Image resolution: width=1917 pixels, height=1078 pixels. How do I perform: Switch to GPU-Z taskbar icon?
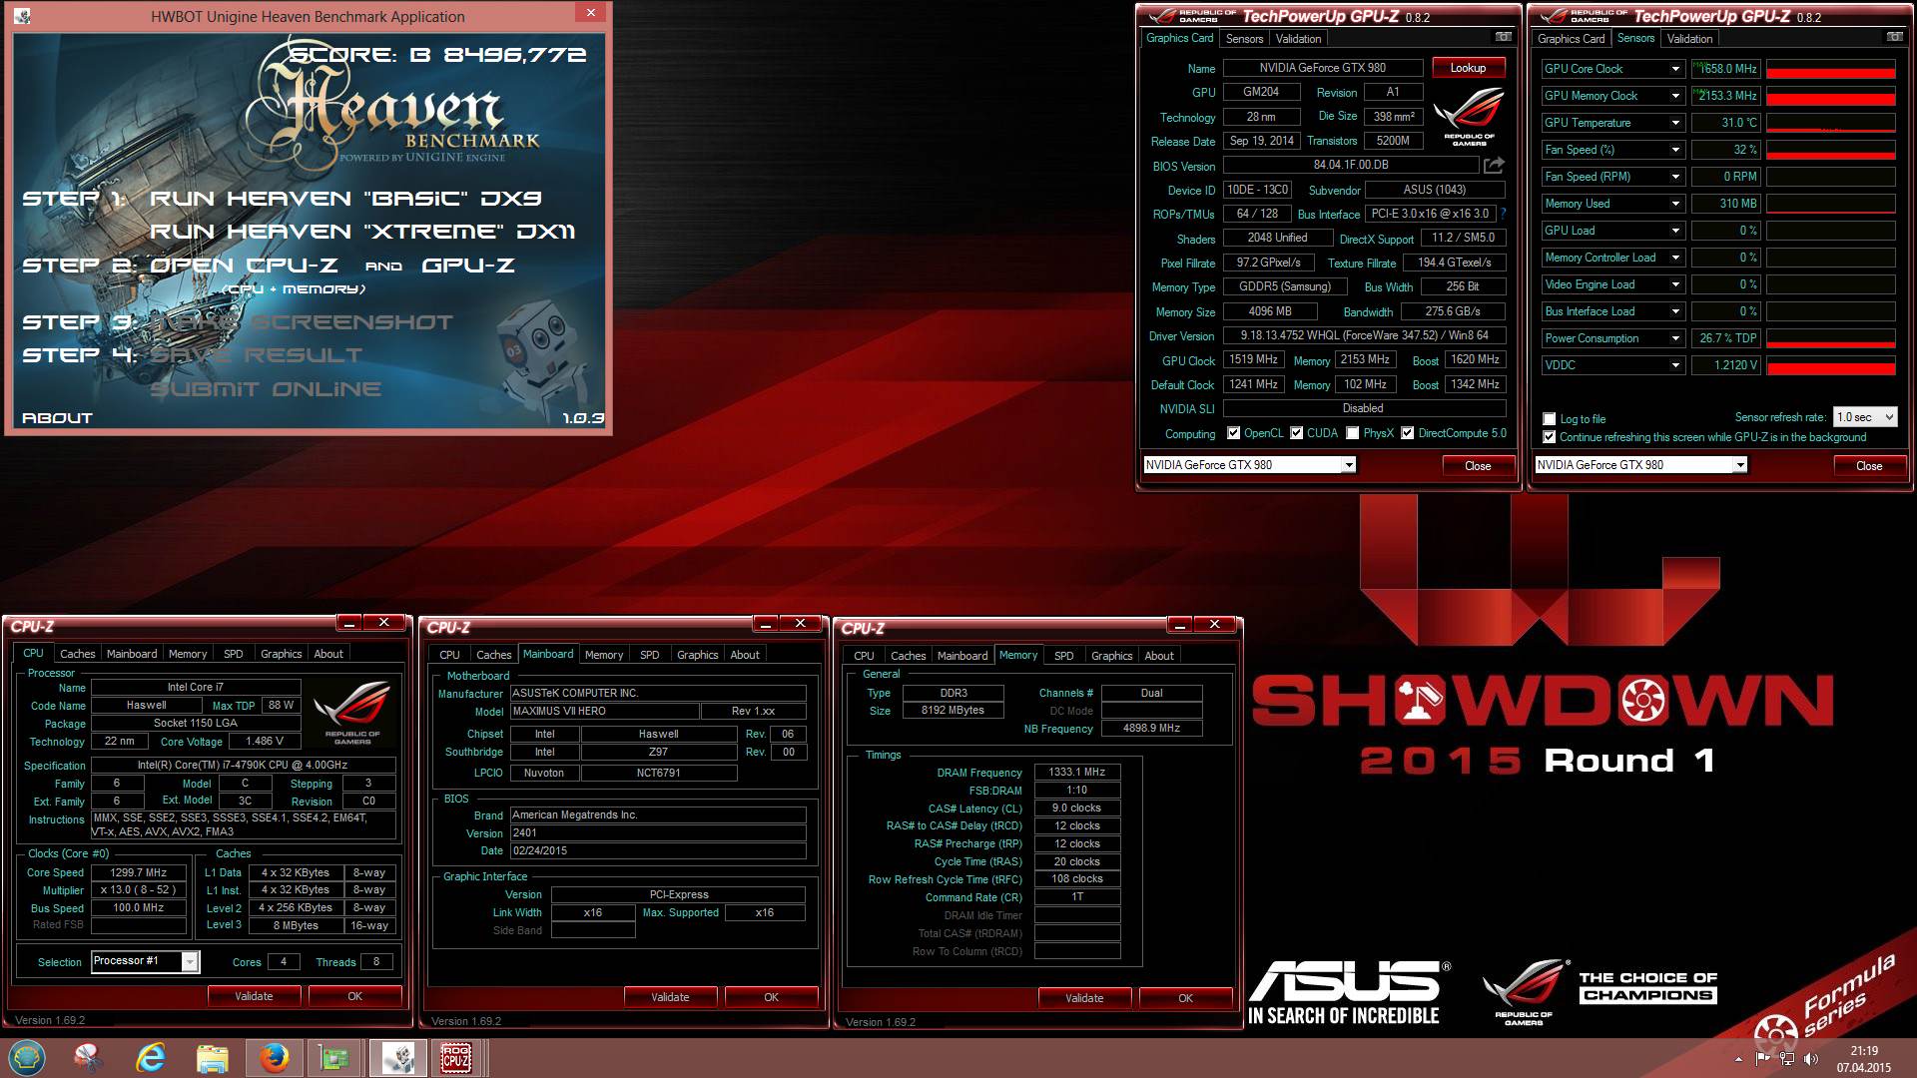333,1058
